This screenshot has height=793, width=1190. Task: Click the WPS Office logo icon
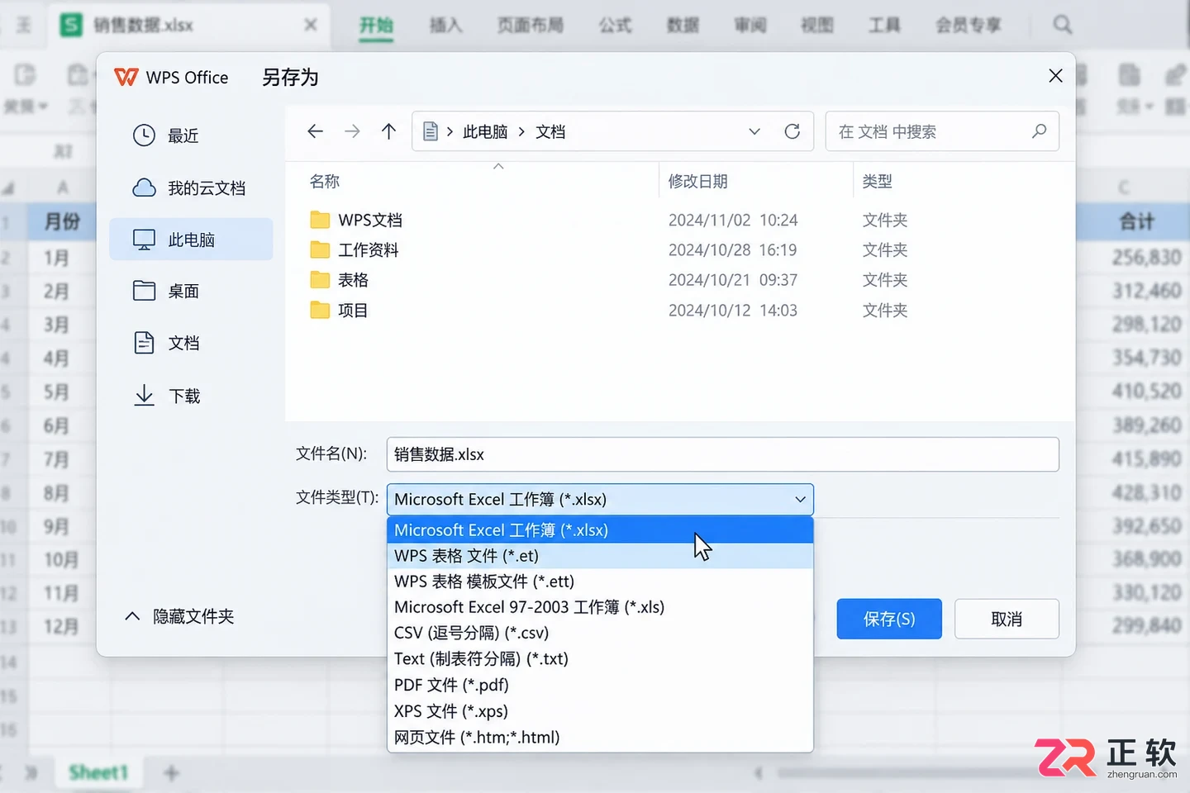point(126,77)
